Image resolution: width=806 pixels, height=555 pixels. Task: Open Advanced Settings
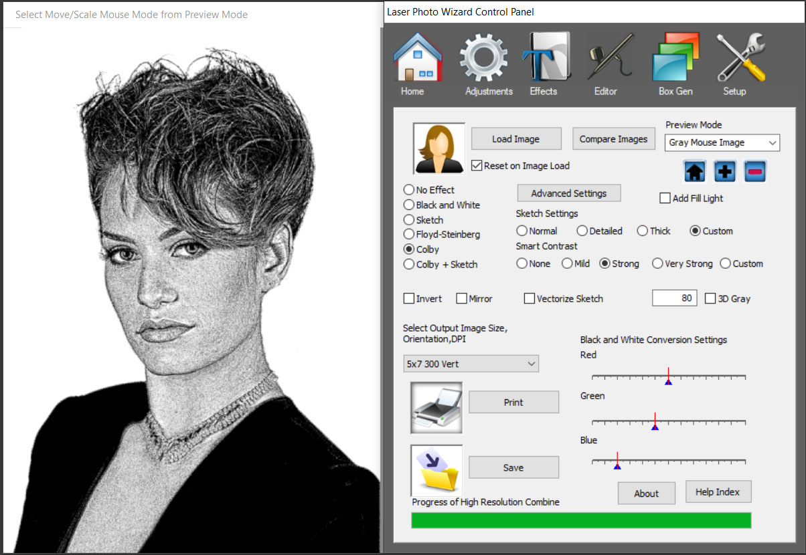pos(569,193)
